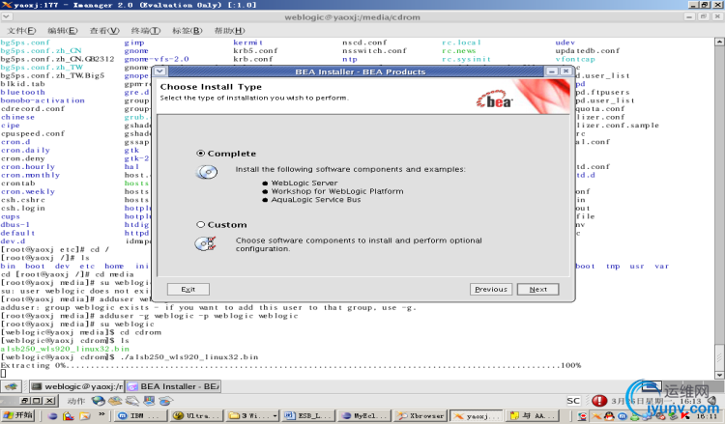Viewport: 725px width, 424px height.
Task: Click the blue circle messenger tray icon
Action: click(623, 416)
